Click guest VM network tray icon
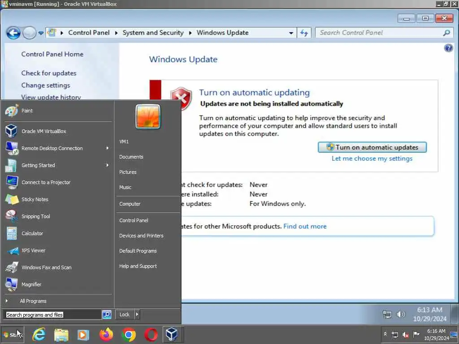Screen dimensions: 459x344 387,314
